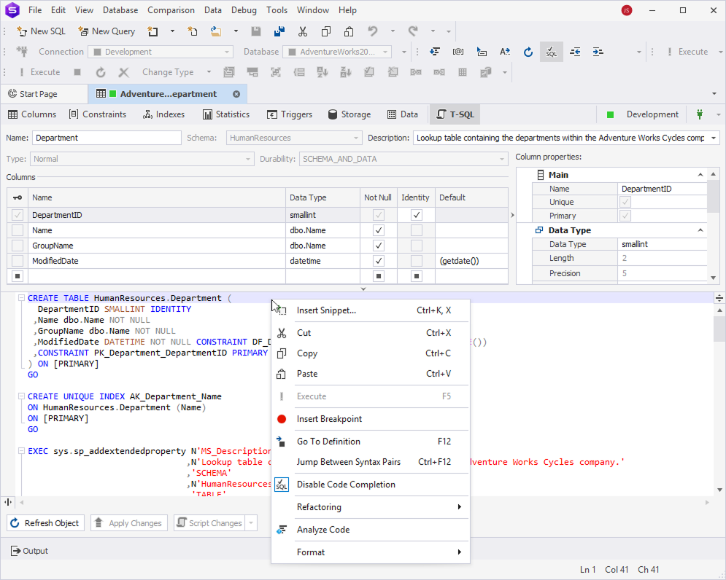Toggle the Primary checkbox in column properties

click(x=625, y=216)
